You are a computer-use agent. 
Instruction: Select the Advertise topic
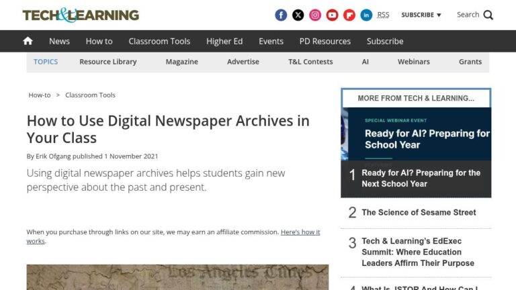(x=243, y=62)
